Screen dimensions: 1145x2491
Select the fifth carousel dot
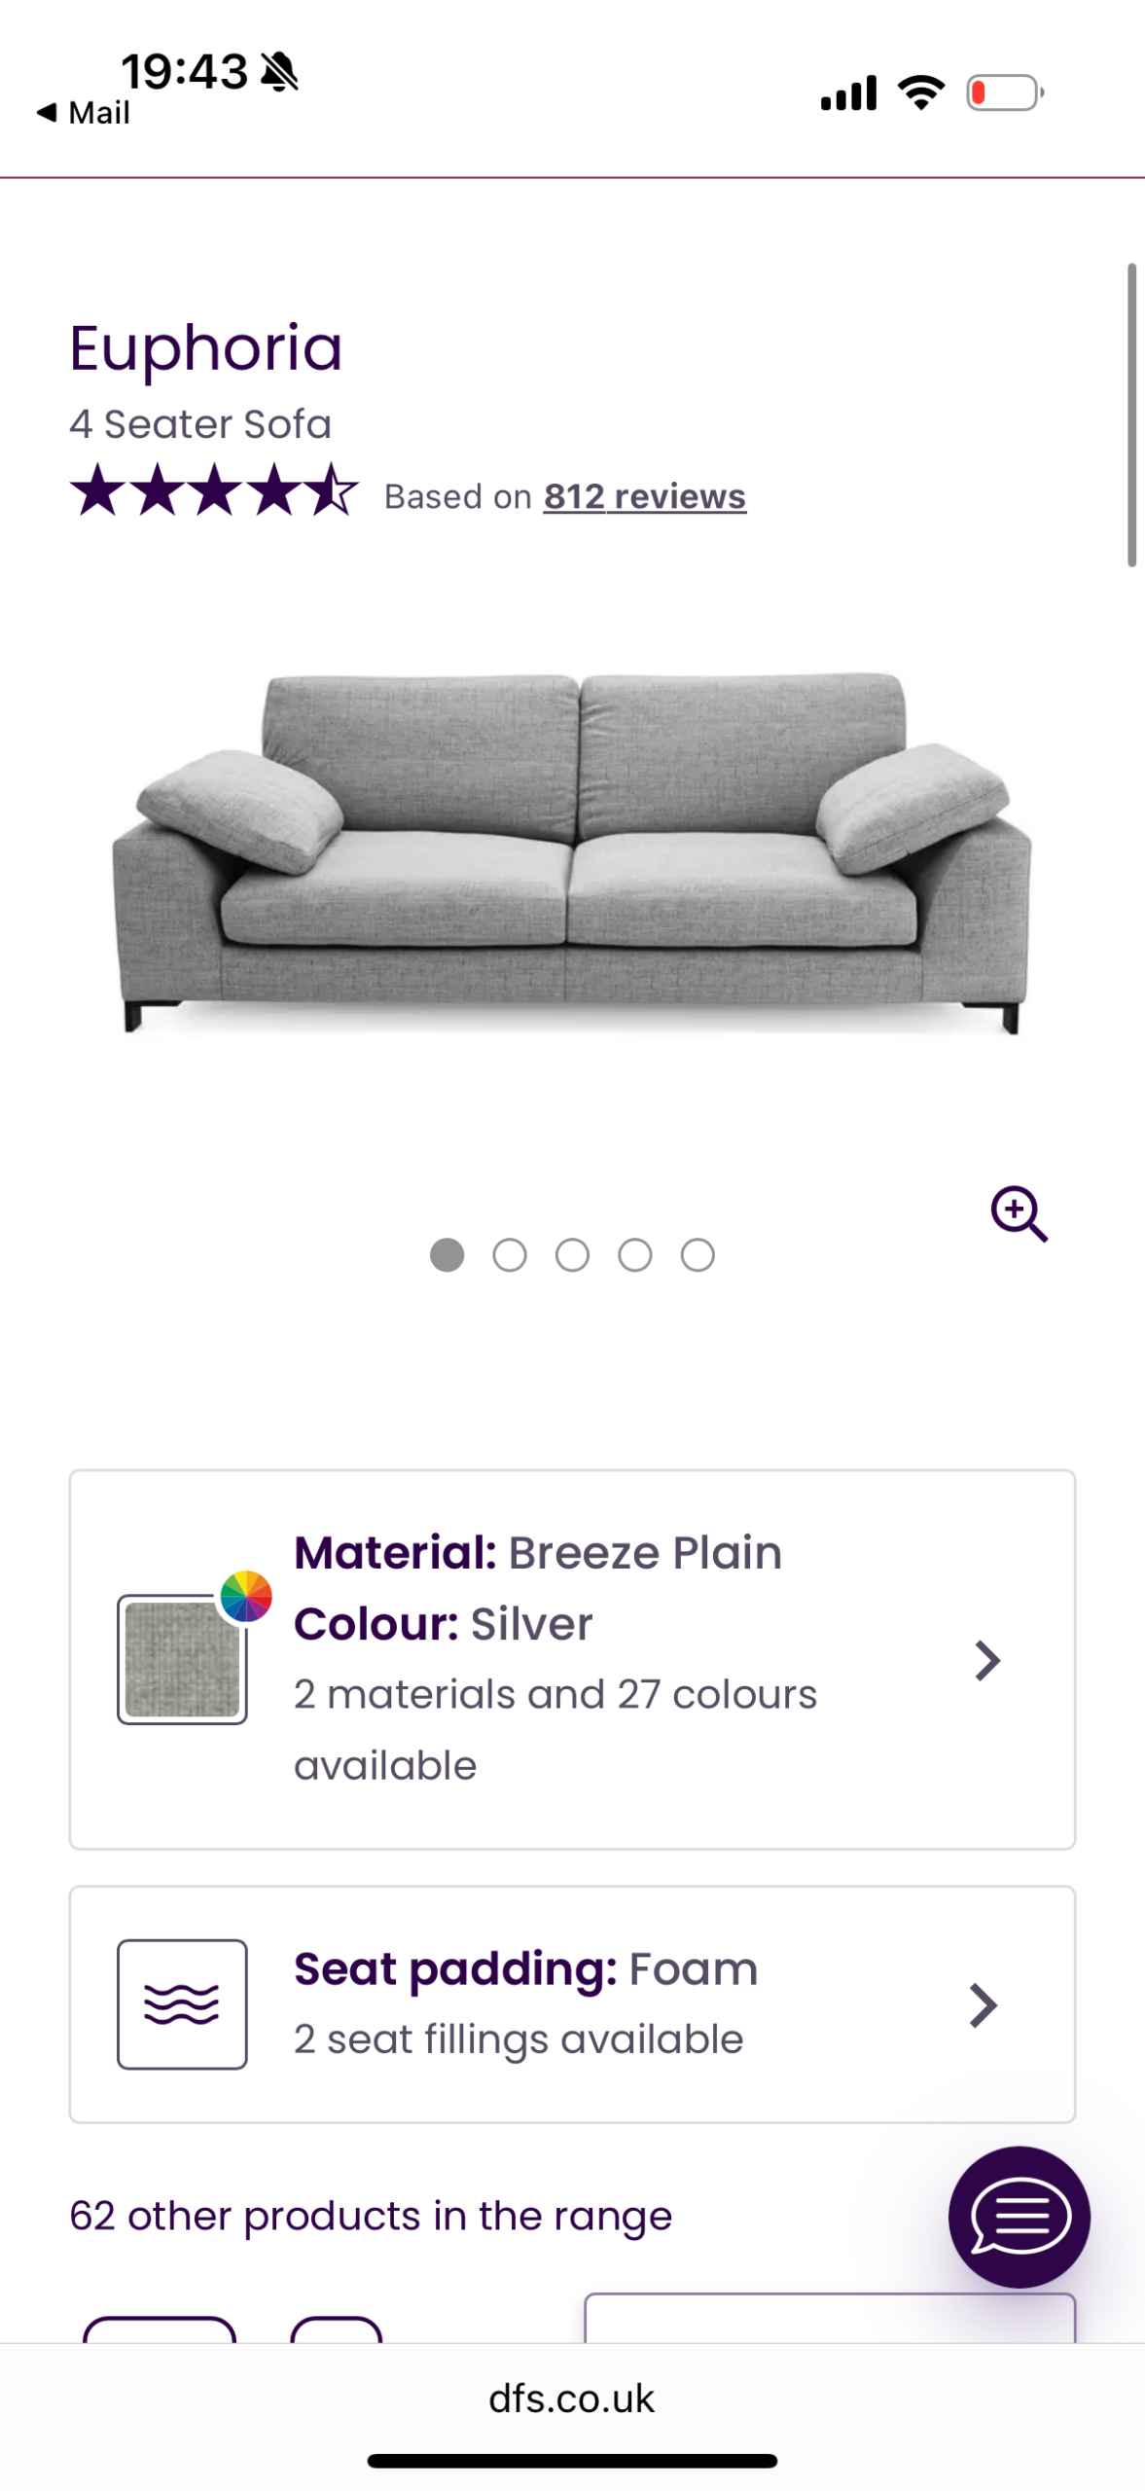698,1254
